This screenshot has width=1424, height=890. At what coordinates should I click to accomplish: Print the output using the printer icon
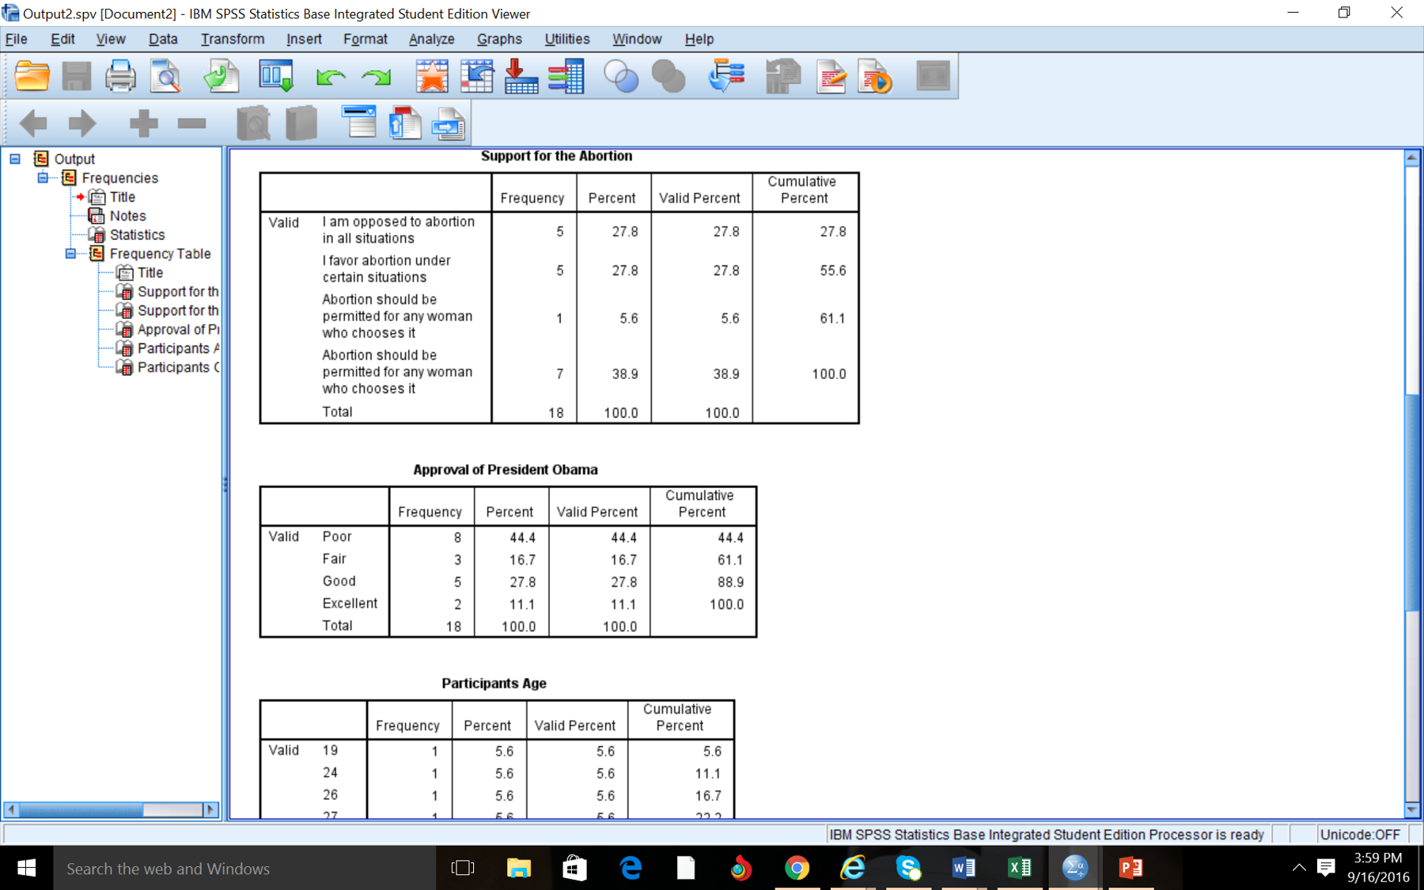[120, 76]
